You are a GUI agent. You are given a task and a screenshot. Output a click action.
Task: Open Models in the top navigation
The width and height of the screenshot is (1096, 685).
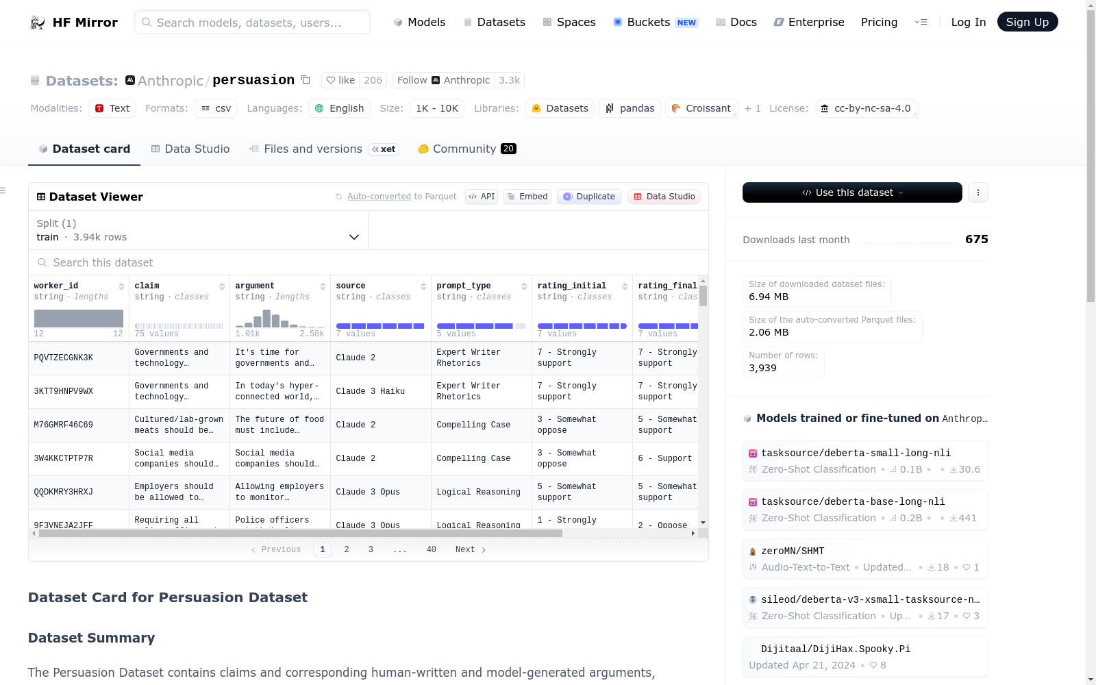pyautogui.click(x=419, y=22)
